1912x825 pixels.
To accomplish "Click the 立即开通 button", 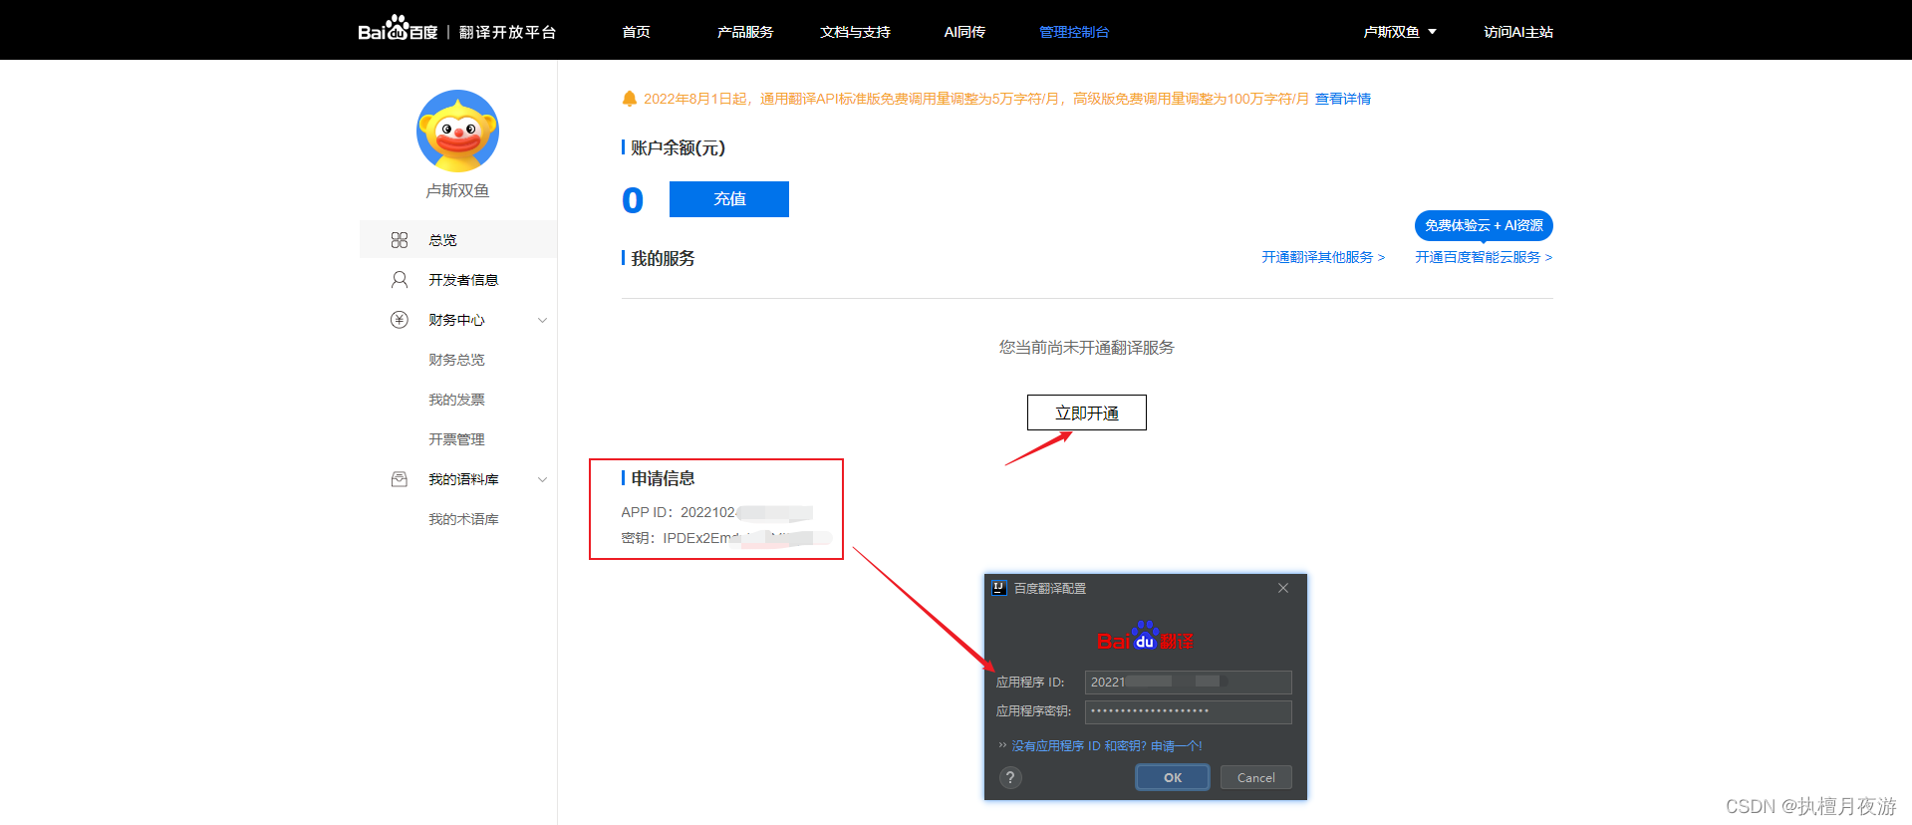I will pos(1087,412).
